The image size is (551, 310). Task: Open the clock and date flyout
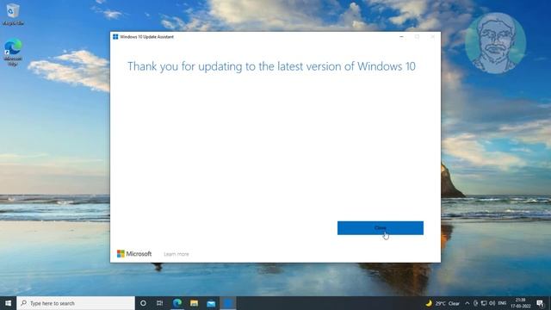(x=521, y=303)
